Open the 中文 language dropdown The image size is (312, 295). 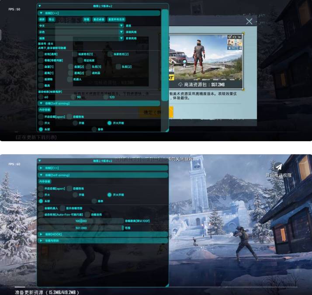81,26
